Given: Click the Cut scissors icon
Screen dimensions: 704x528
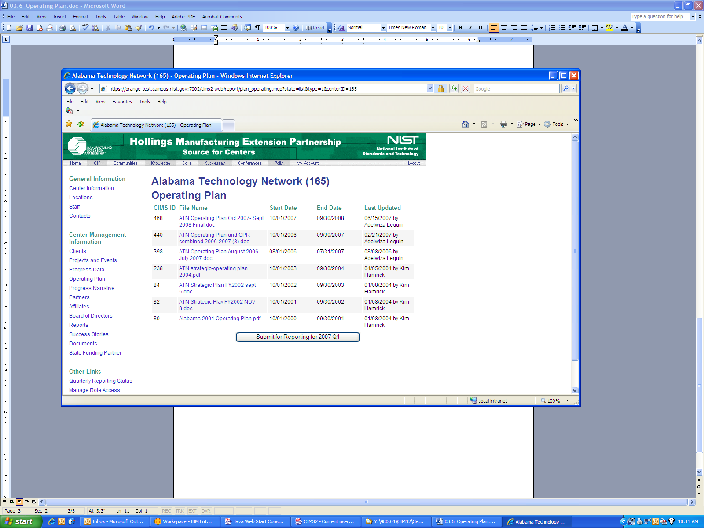Looking at the screenshot, I should [x=108, y=28].
